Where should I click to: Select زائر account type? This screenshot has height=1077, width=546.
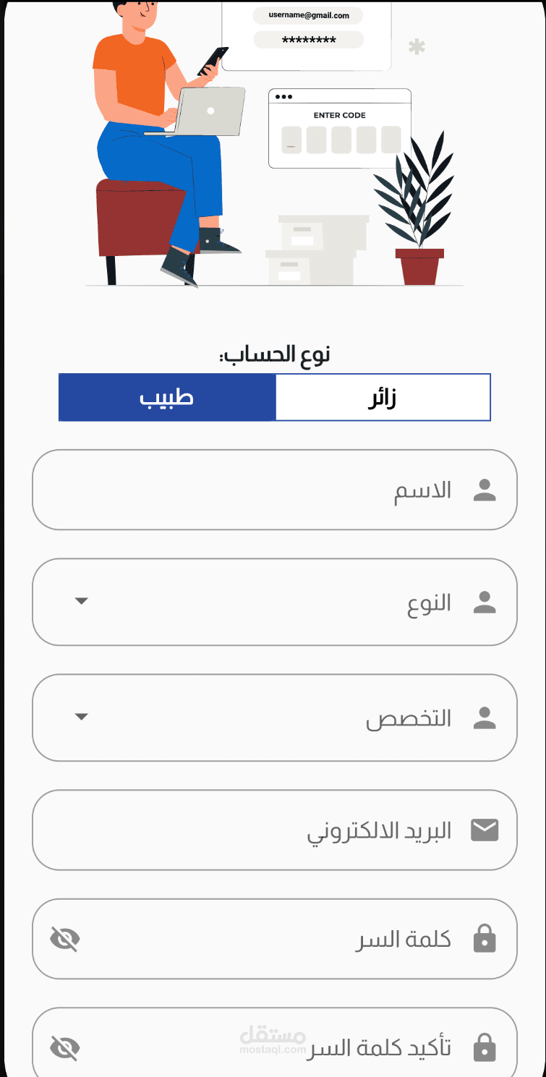(x=383, y=397)
